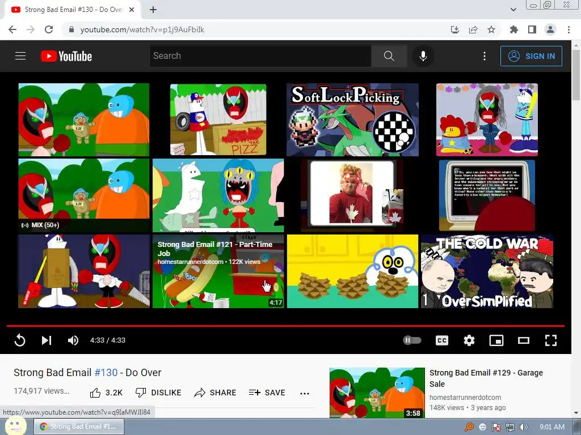Open the Extensions puzzle icon
581x435 pixels.
[514, 29]
